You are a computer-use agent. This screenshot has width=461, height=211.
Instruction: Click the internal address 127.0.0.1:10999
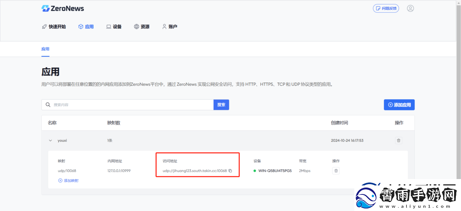click(119, 171)
